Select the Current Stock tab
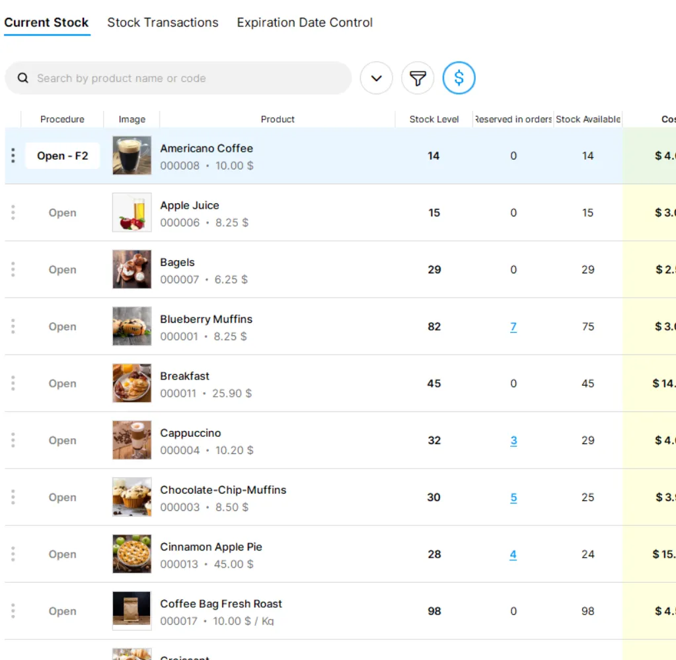 46,22
